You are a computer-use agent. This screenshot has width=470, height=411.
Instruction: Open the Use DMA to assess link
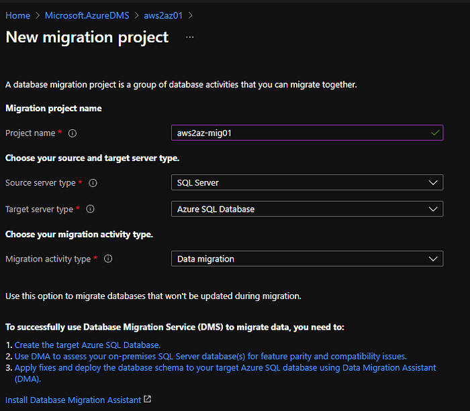(210, 357)
